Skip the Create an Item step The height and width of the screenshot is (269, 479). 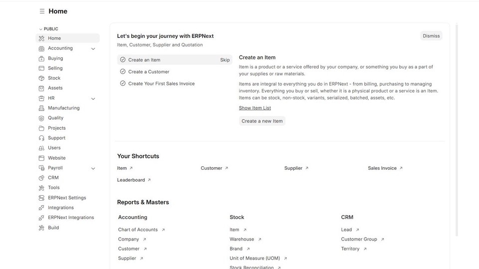[225, 60]
